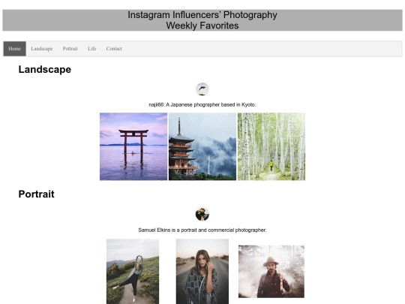Open the Portrait nav link
This screenshot has height=304, width=405.
[70, 49]
